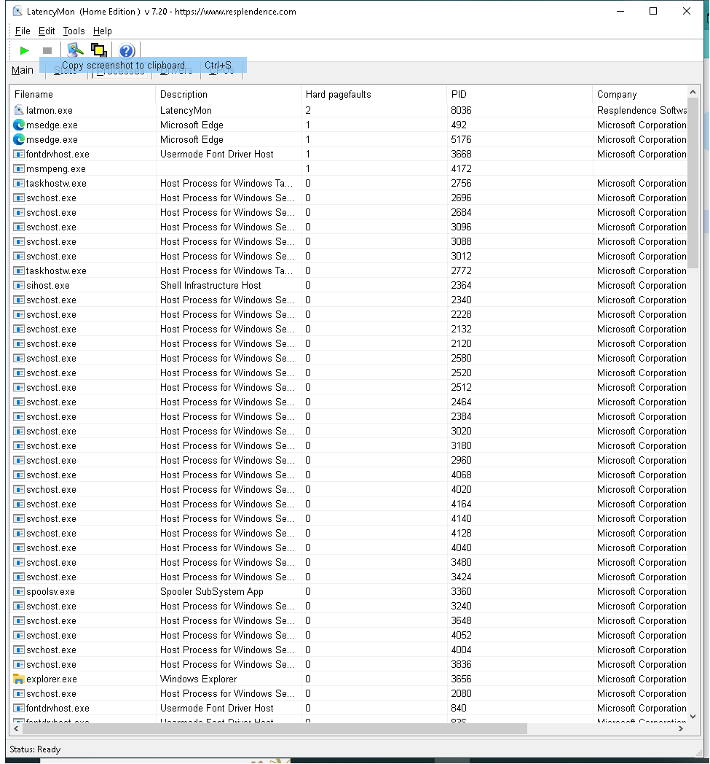The image size is (710, 764).
Task: Click the Status: Ready status bar text
Action: coord(35,749)
